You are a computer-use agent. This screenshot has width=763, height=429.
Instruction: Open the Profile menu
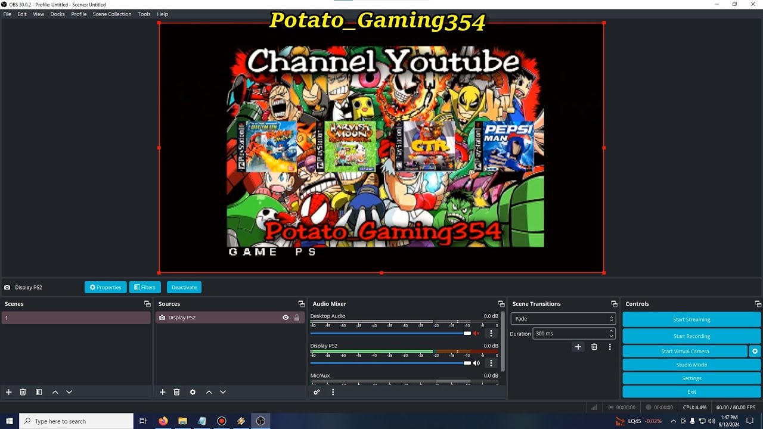tap(79, 14)
